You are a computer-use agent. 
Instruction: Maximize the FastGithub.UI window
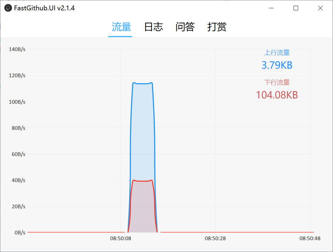point(296,8)
